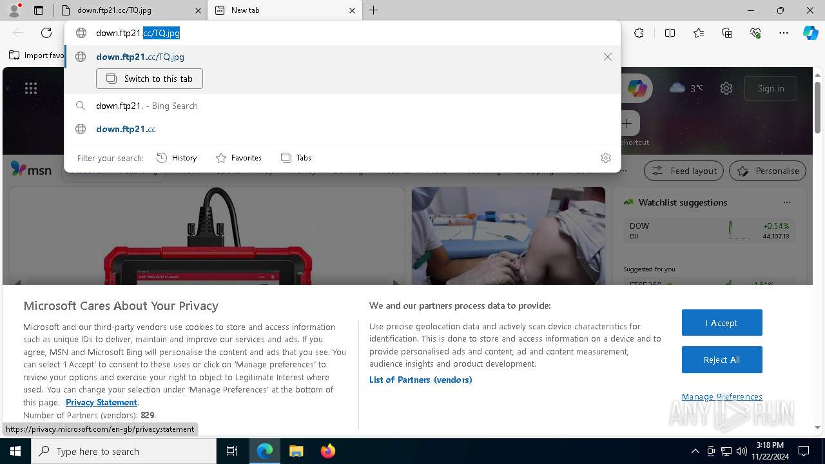Click into the address bar field
Screen dimensions: 825x464
pyautogui.click(x=342, y=33)
